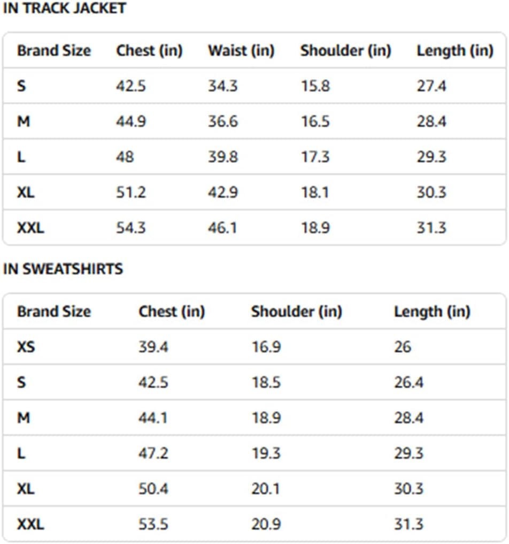Click chest value 44.9 for size M
The height and width of the screenshot is (544, 509).
coord(131,122)
